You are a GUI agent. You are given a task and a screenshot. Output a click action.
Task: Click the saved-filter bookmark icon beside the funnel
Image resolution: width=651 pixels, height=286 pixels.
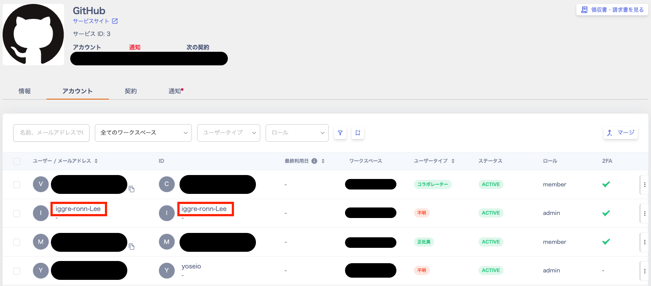pos(358,133)
